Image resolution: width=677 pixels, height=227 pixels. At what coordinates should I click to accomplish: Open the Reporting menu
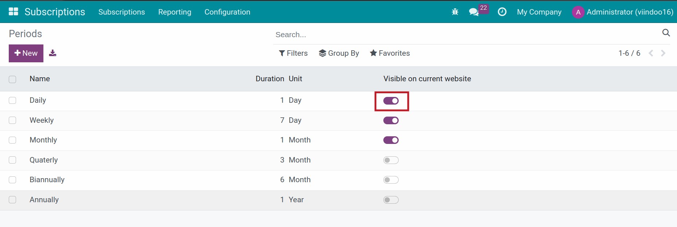[175, 12]
